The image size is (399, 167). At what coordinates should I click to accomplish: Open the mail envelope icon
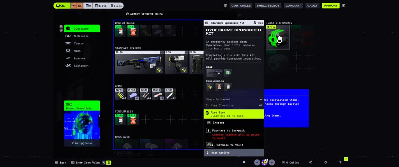[x=311, y=162]
